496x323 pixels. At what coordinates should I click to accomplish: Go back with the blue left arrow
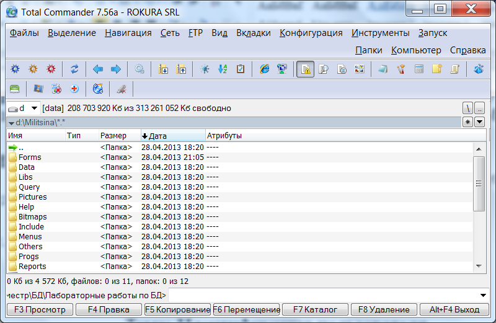pyautogui.click(x=98, y=69)
